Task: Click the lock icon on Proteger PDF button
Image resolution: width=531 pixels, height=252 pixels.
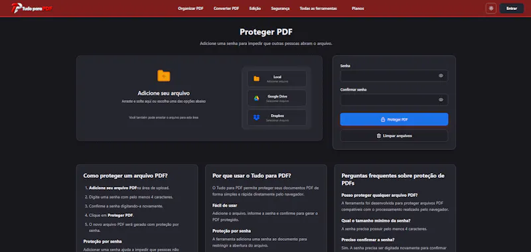Action: pyautogui.click(x=383, y=119)
